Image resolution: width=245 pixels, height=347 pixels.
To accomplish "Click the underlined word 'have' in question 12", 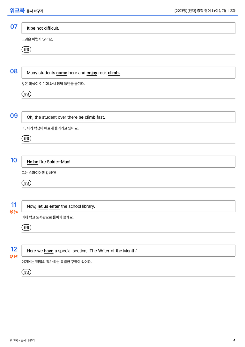I will (48, 251).
